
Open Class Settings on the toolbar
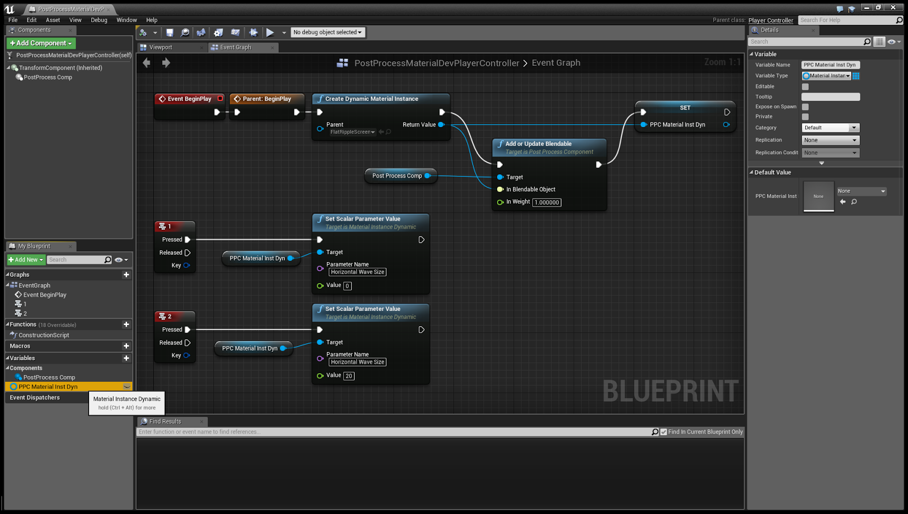tap(218, 32)
